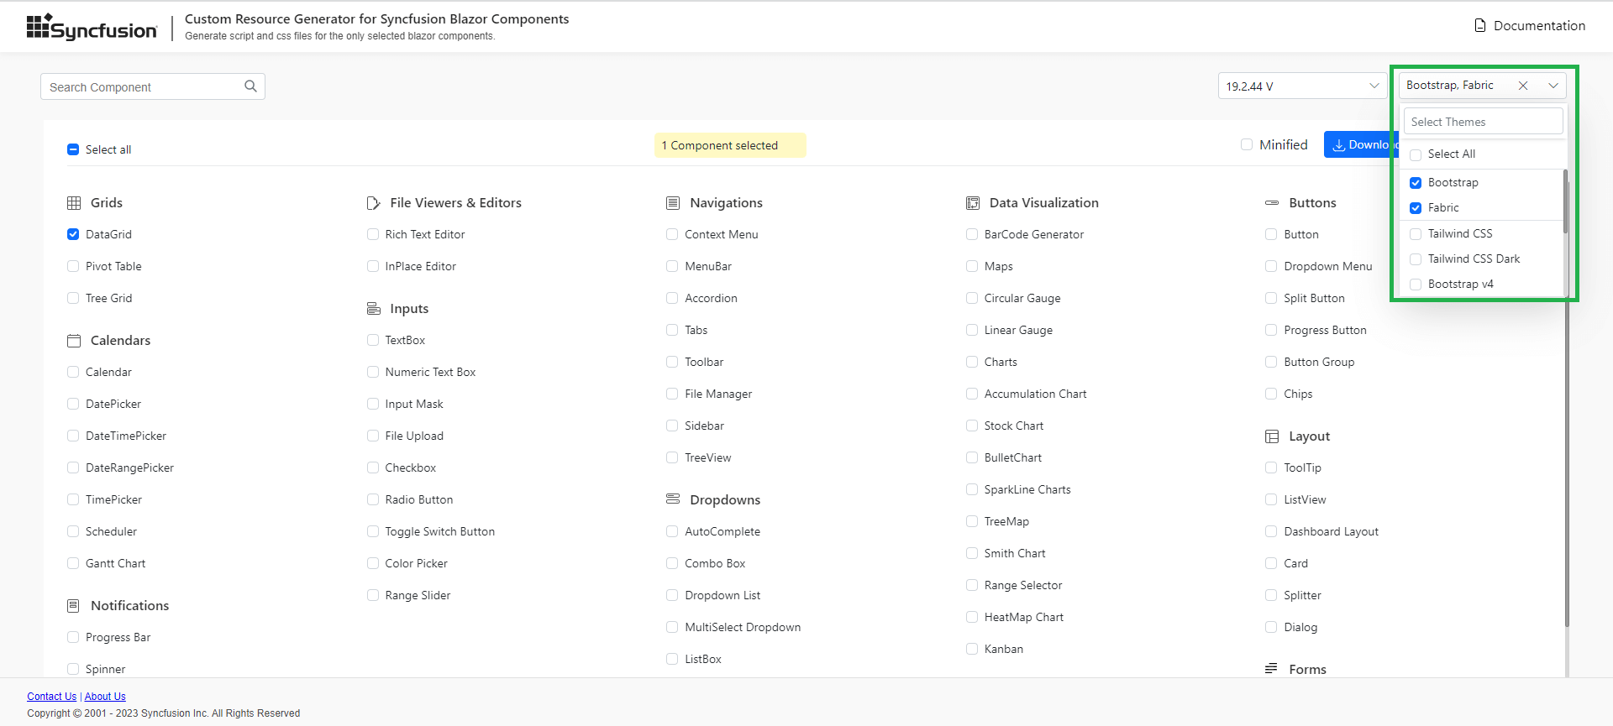Focus the Select Themes filter field
This screenshot has height=726, width=1613.
pyautogui.click(x=1483, y=122)
